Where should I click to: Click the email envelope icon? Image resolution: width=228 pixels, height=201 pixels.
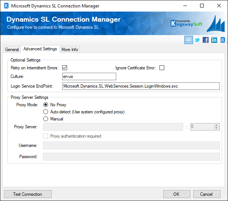[x=189, y=40]
